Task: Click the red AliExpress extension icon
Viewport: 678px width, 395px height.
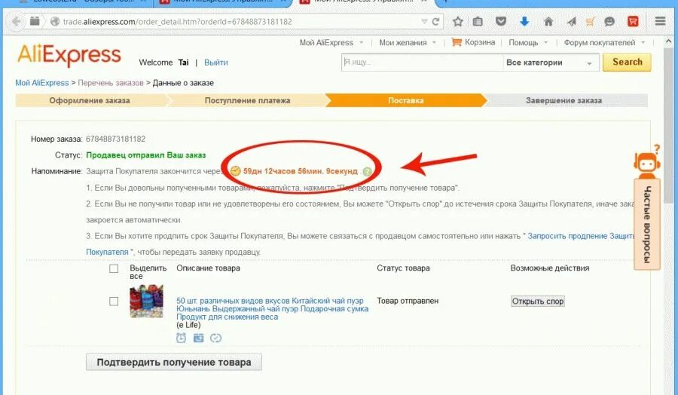Action: coord(633,21)
